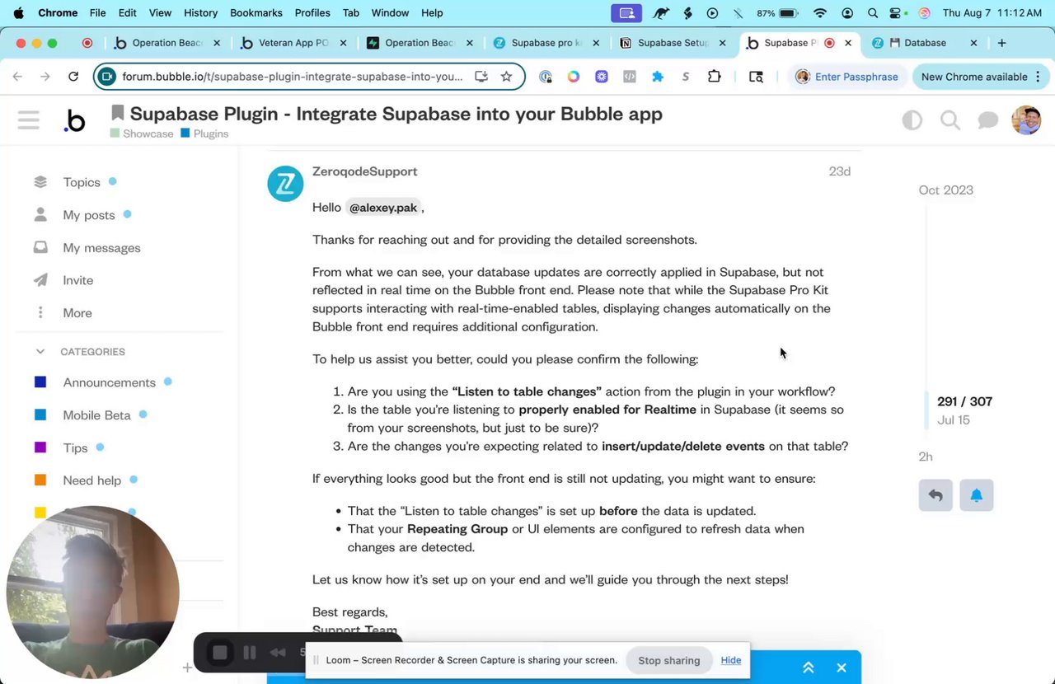Open the forum chat bubble icon
1055x684 pixels.
(987, 121)
